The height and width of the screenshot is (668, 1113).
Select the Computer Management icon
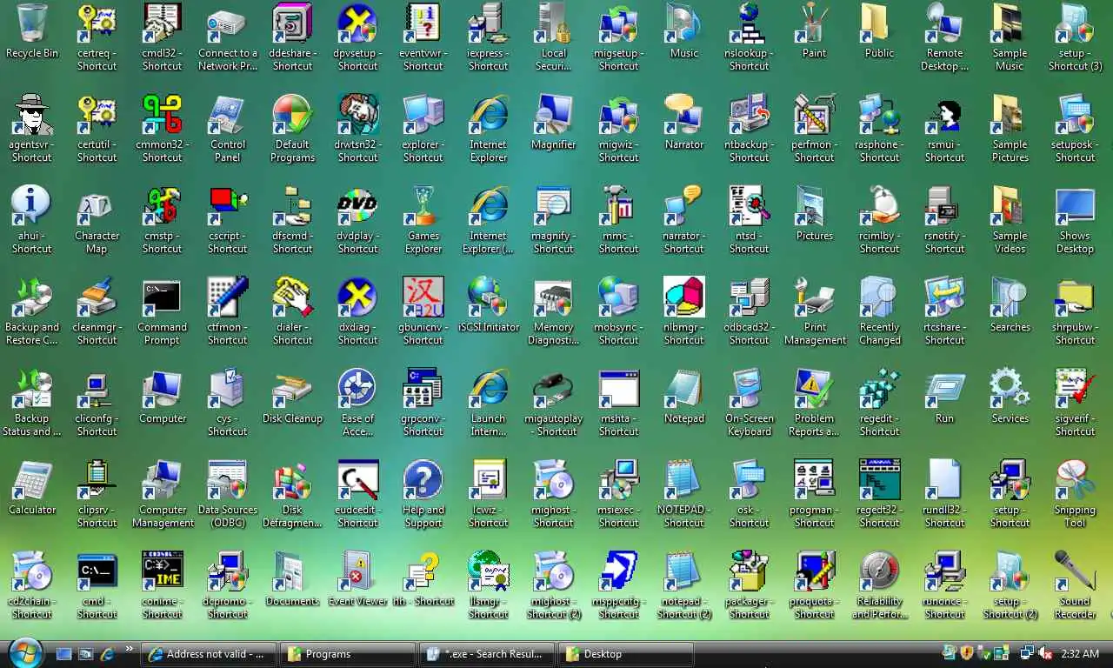[162, 495]
